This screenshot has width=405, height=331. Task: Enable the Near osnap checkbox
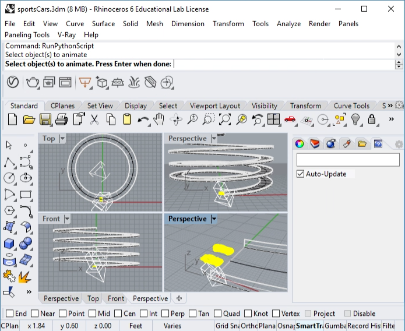point(34,314)
